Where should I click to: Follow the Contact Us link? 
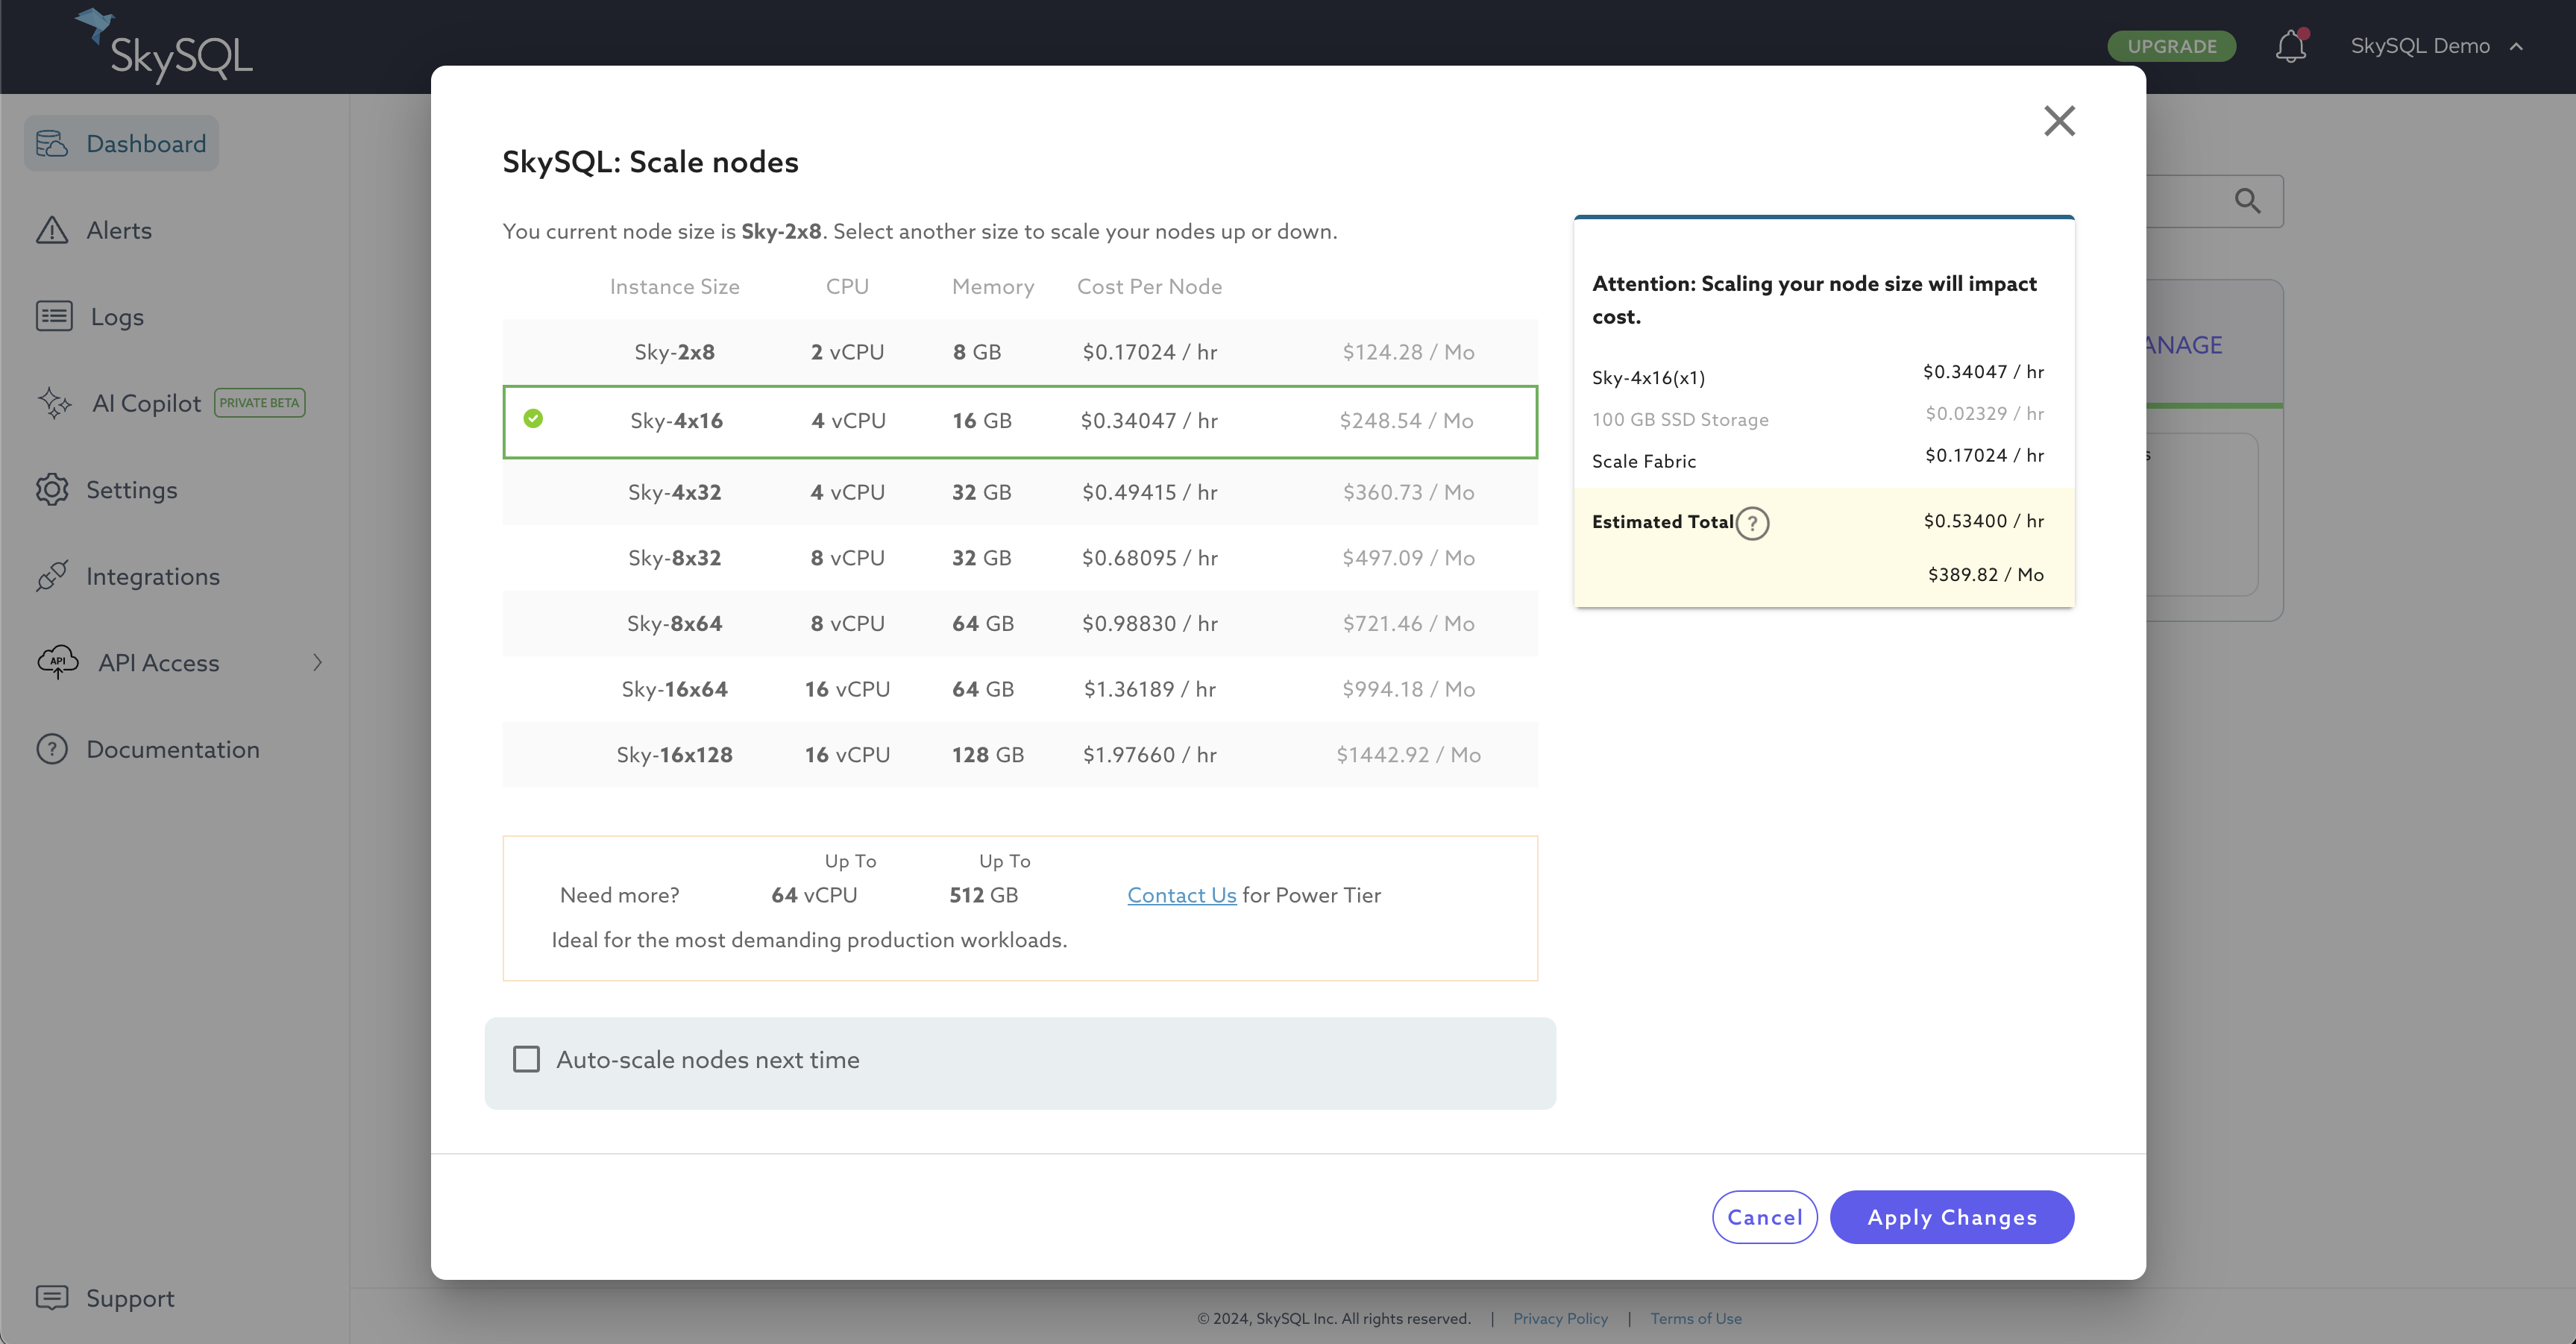click(x=1181, y=895)
